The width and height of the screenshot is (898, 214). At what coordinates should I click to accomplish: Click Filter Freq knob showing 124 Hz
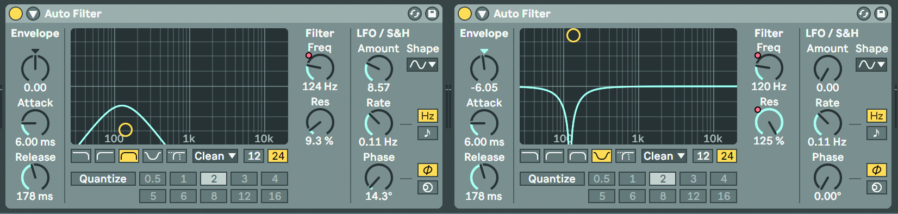click(x=320, y=68)
